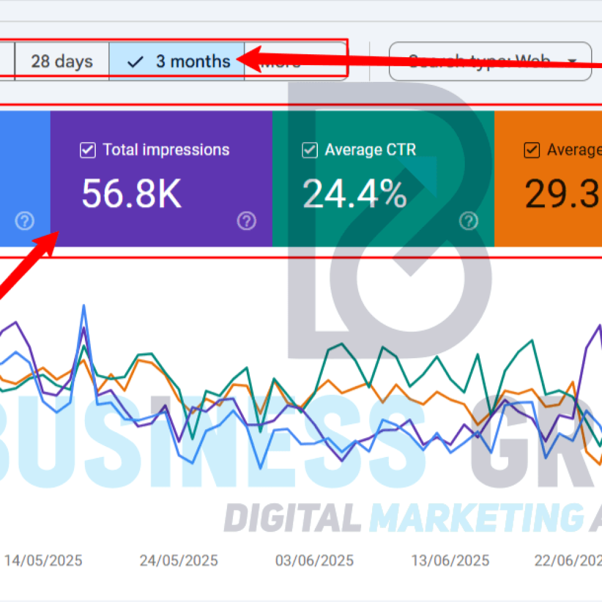Select the 3 months date range
Viewport: 602px width, 602px height.
coord(176,61)
